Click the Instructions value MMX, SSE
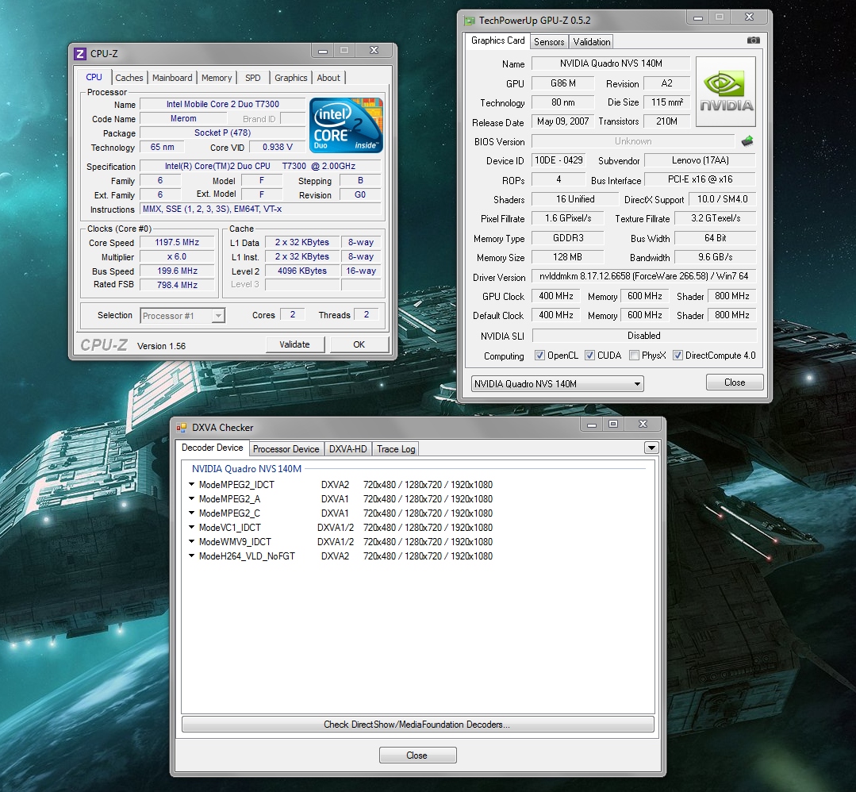 260,209
